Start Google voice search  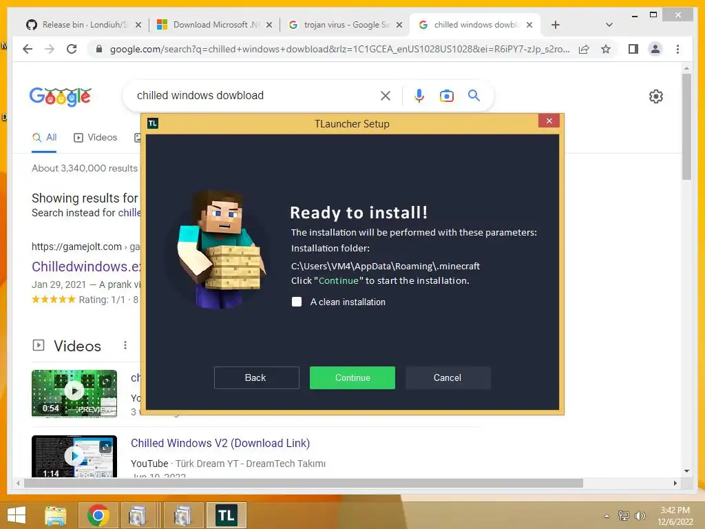click(x=419, y=95)
